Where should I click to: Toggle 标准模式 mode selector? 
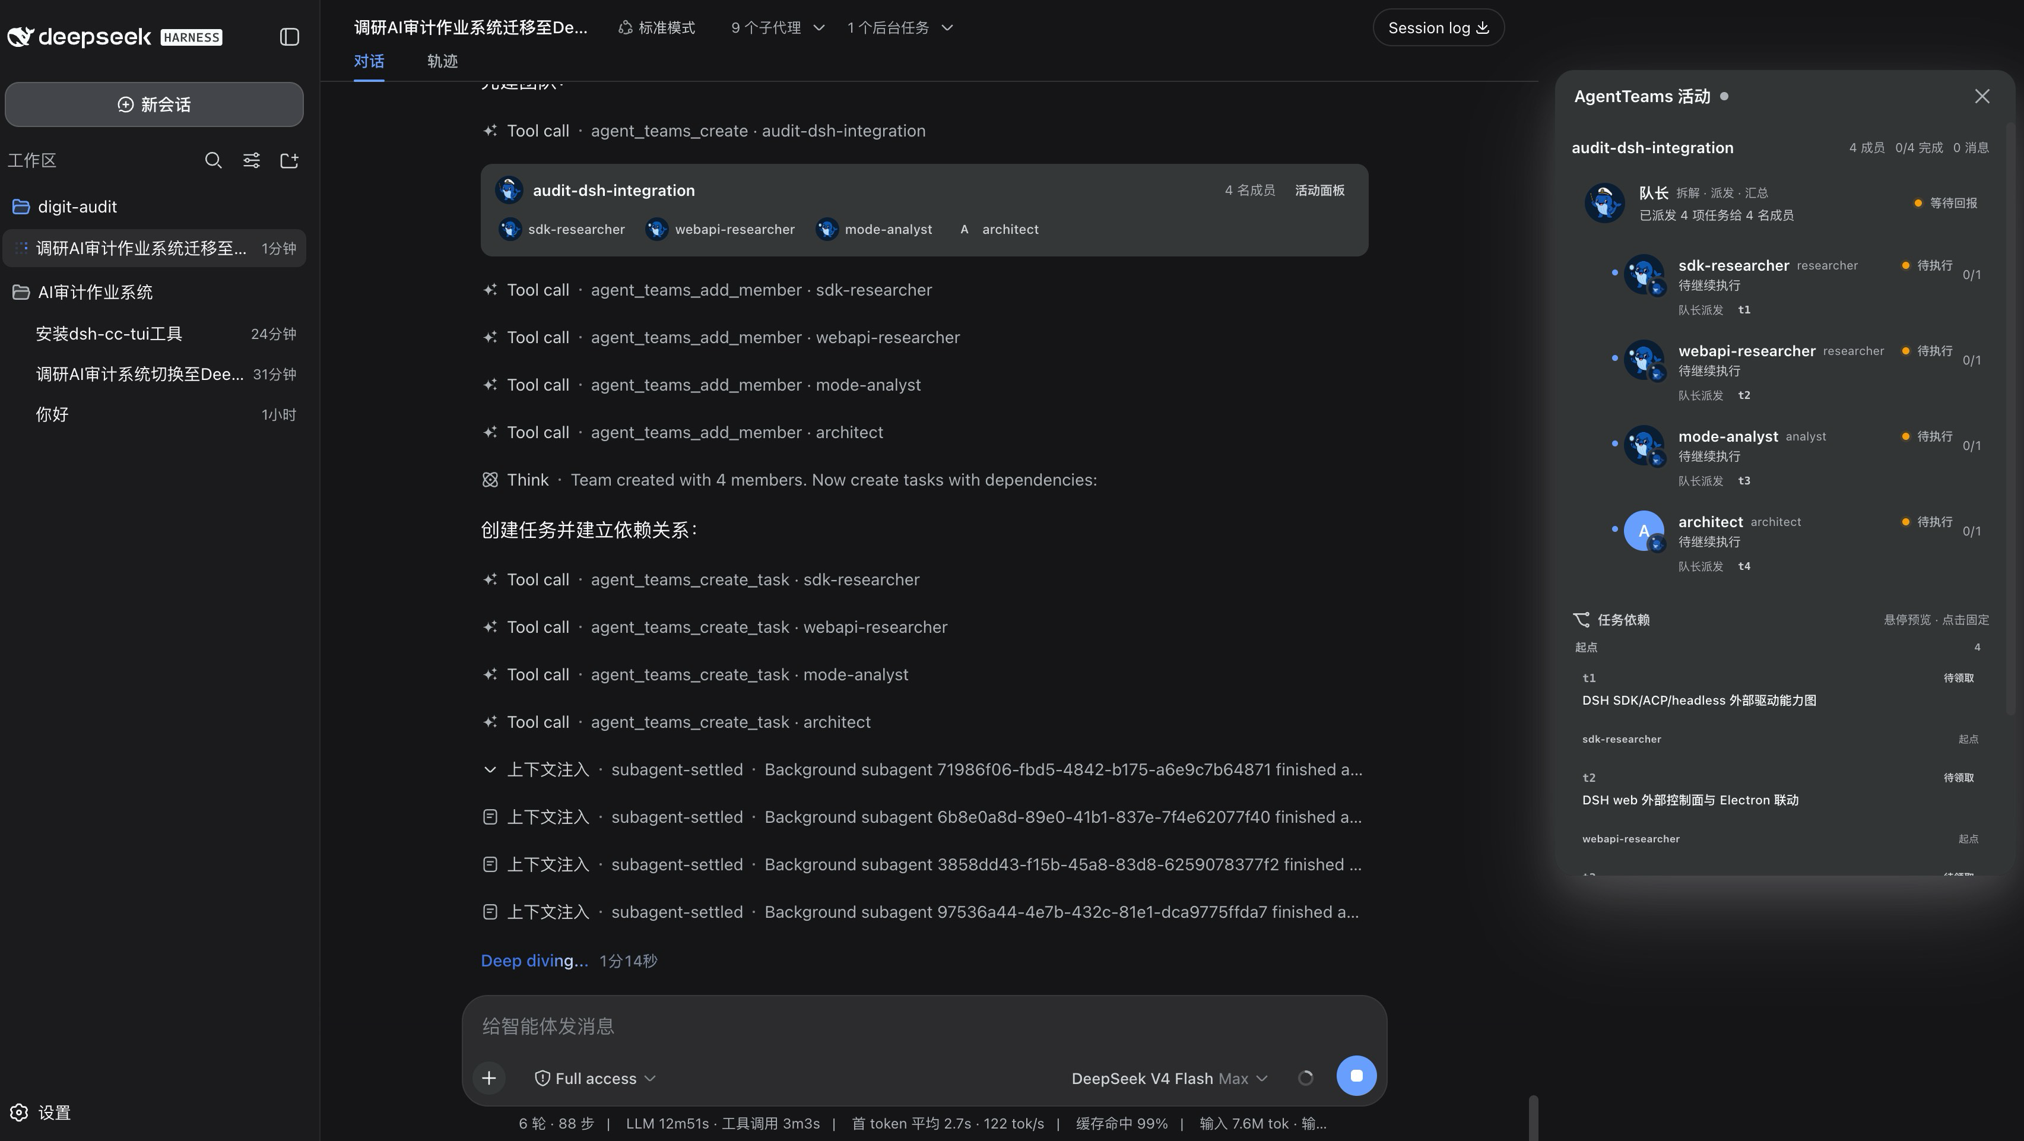[657, 27]
